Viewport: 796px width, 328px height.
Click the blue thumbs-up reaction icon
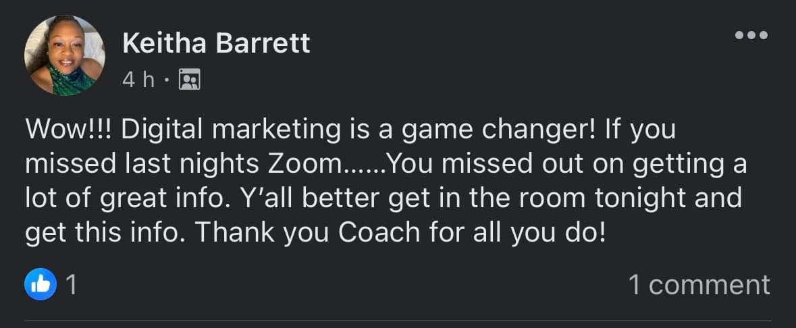pos(42,285)
